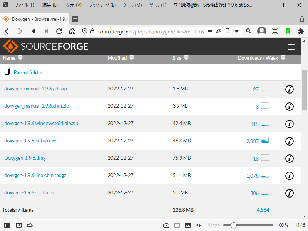The image size is (308, 231).
Task: Open the search field magnifier
Action: pyautogui.click(x=248, y=31)
